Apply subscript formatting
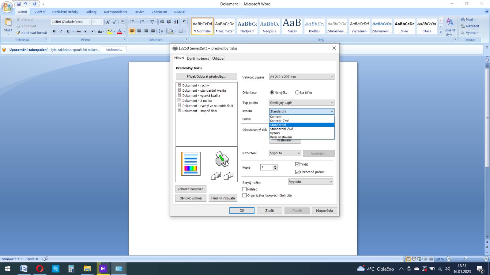The width and height of the screenshot is (490, 275). [86, 31]
